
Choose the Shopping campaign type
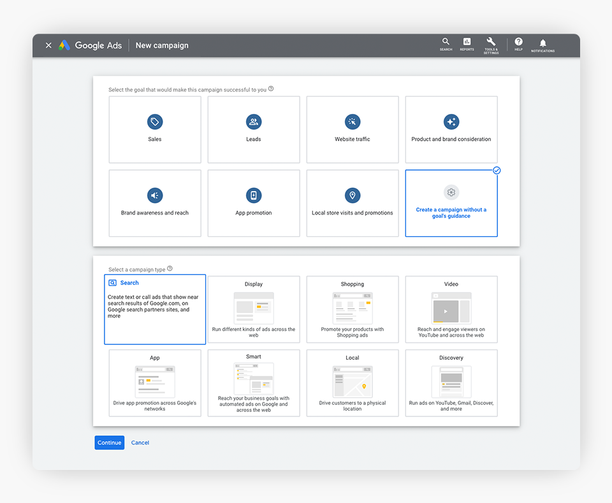[x=353, y=309]
